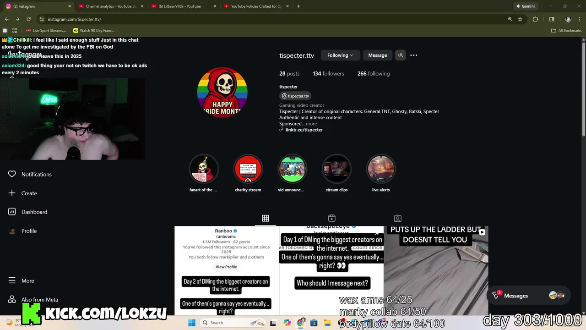Bookmark this page with star icon
Screen dimensions: 586x330
point(520,19)
